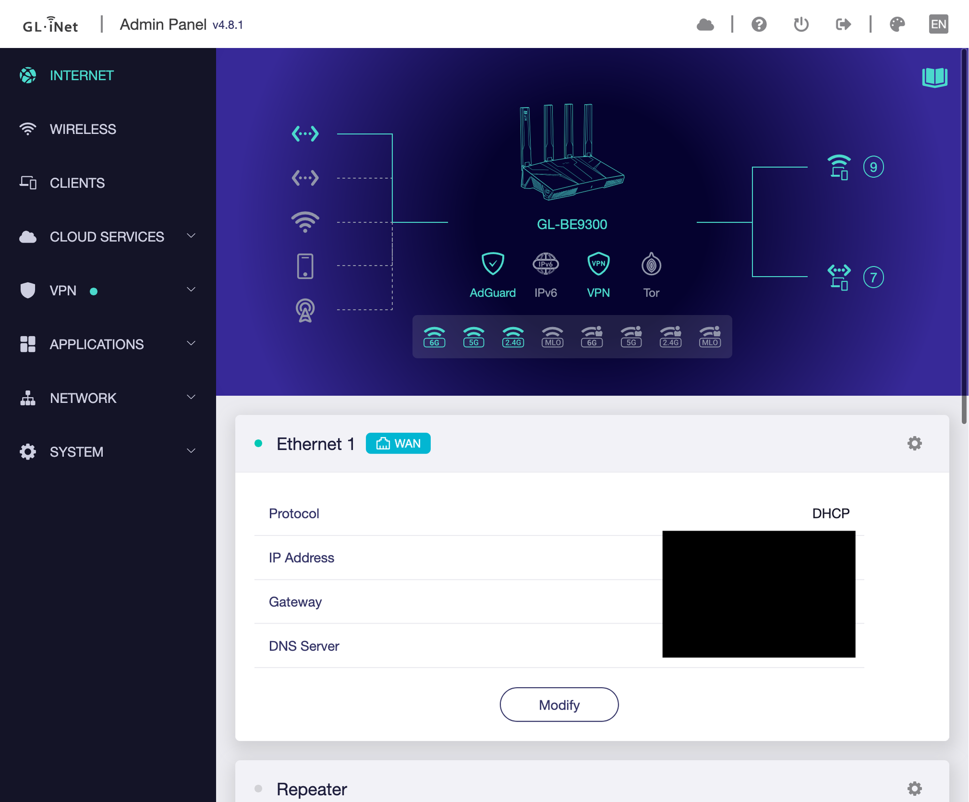
Task: Toggle the main 2.4G Wi-Fi band icon
Action: [x=513, y=337]
